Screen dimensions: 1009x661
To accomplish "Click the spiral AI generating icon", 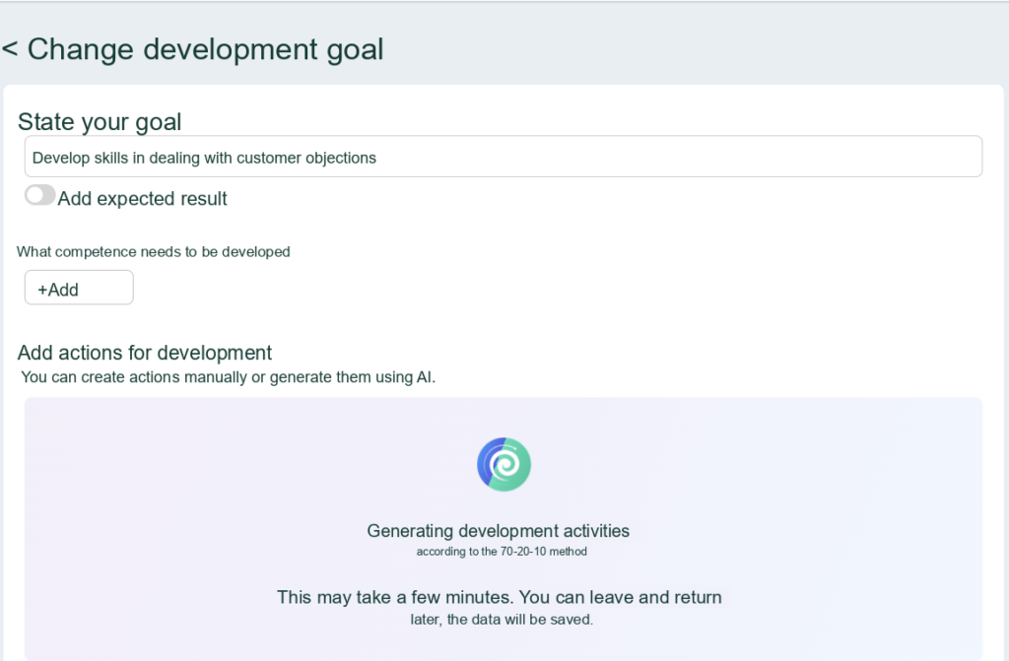I will 504,464.
